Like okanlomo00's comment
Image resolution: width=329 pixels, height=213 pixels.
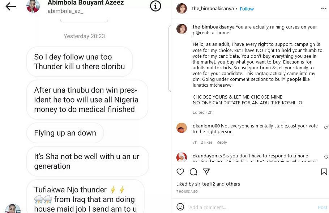point(326,128)
